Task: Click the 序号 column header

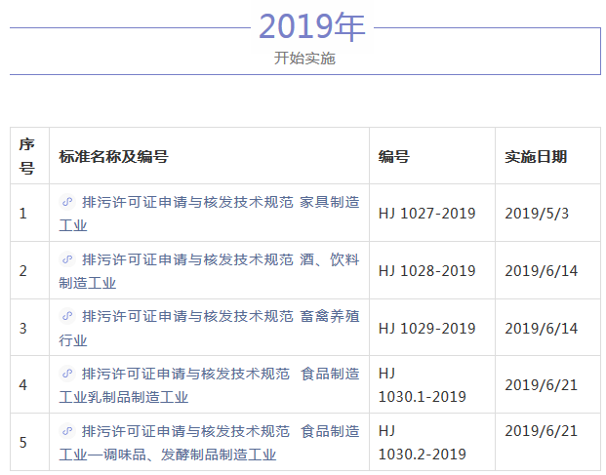Action: pyautogui.click(x=27, y=156)
